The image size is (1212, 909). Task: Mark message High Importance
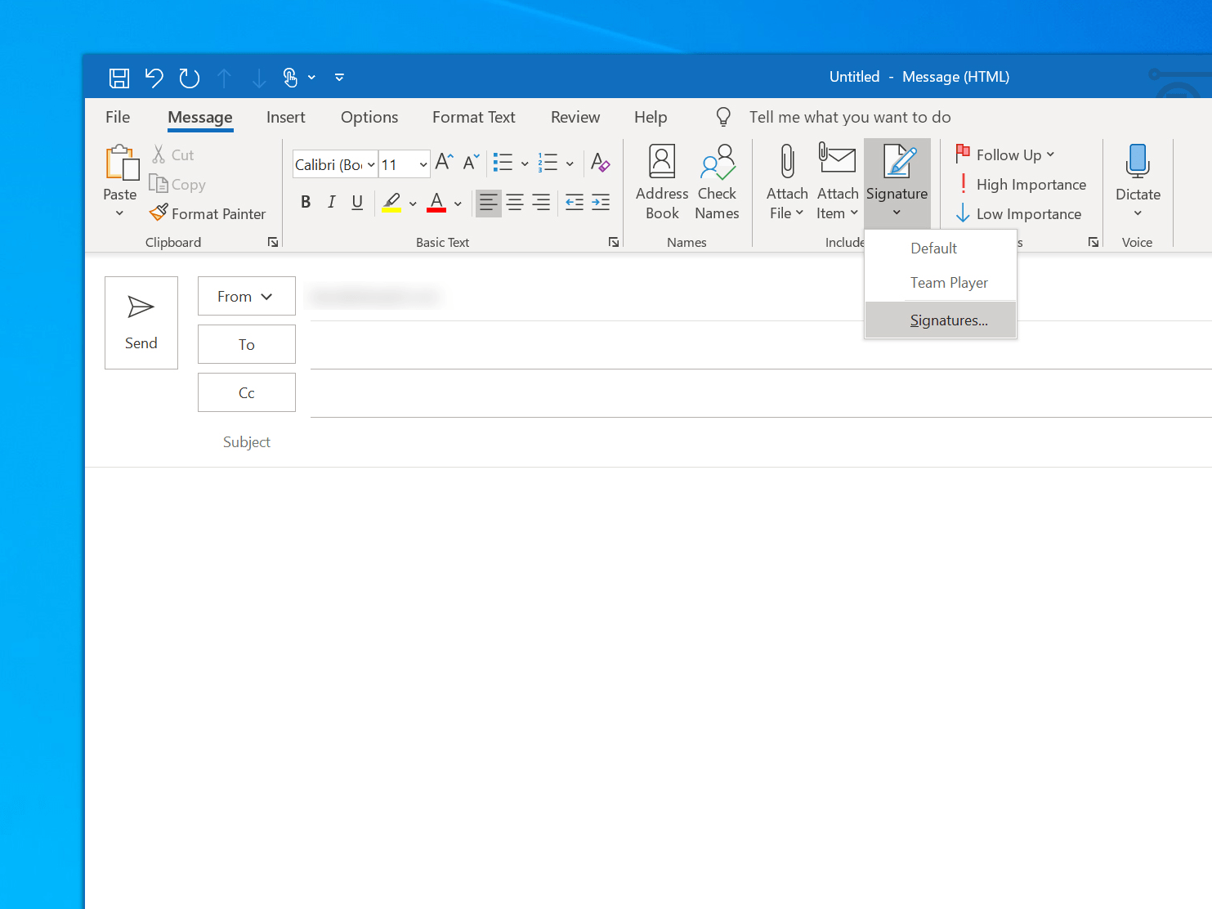[x=1022, y=185]
